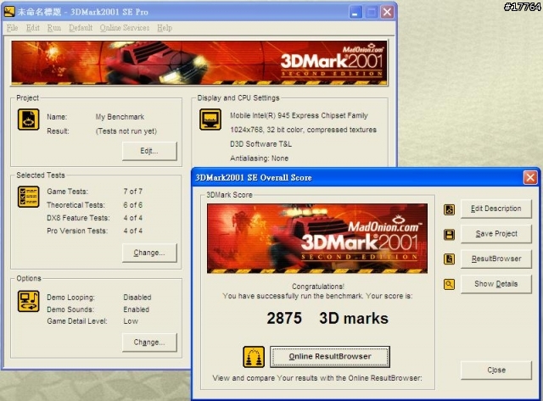Click the Save Project button

click(x=495, y=234)
